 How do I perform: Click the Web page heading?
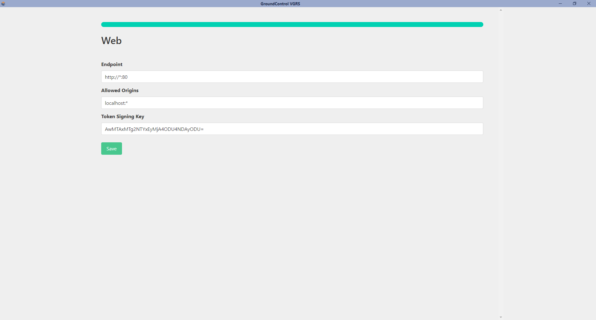tap(111, 41)
